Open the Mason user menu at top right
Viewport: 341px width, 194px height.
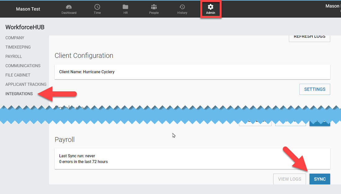pos(333,6)
